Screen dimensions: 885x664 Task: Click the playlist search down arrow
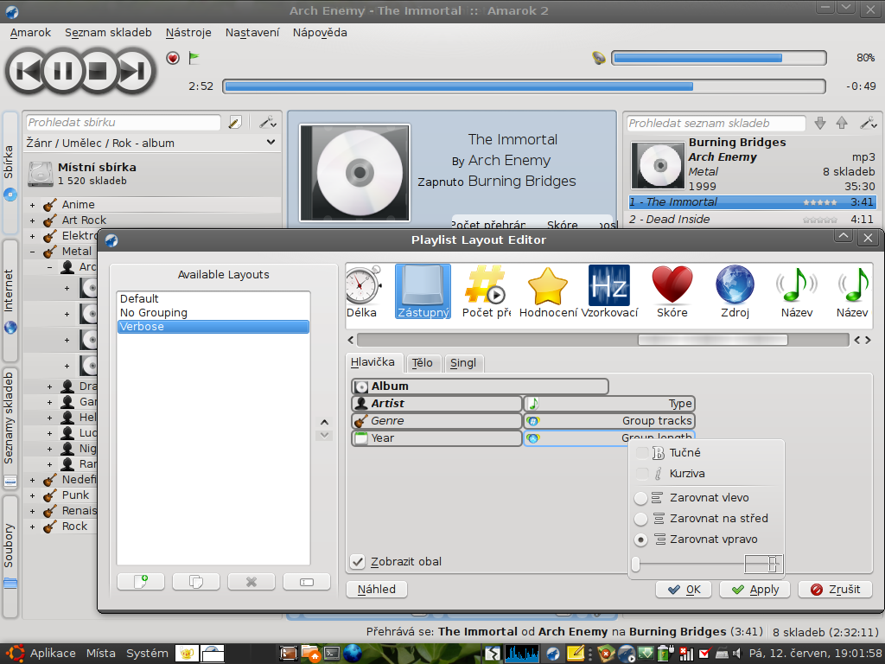[x=820, y=123]
